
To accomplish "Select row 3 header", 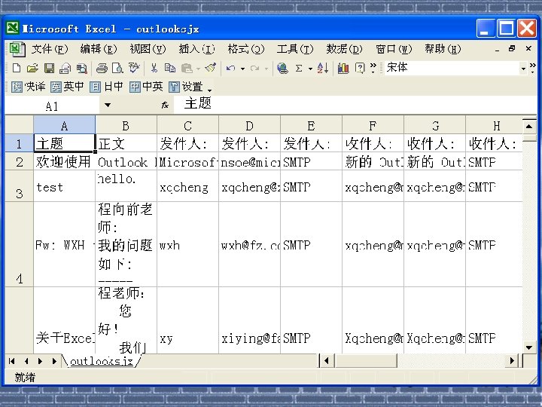I will tap(20, 186).
